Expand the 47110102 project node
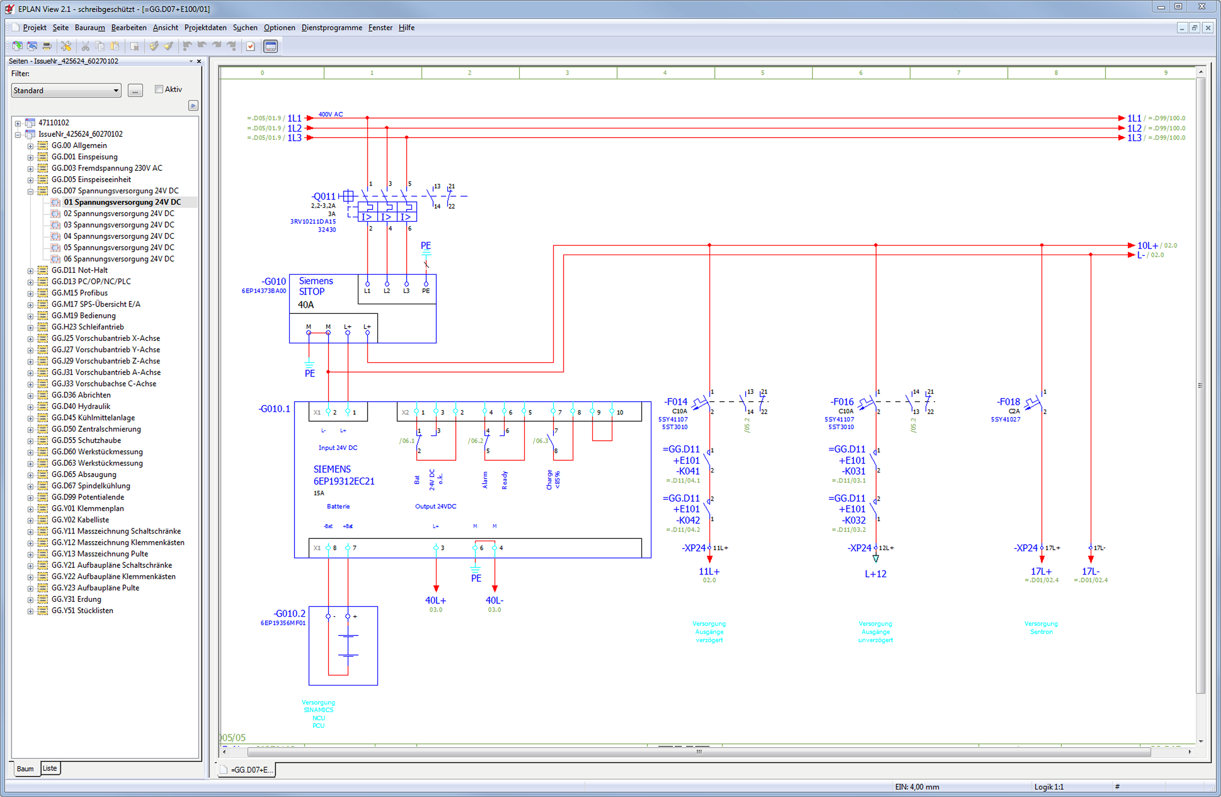The image size is (1221, 797). pos(18,123)
